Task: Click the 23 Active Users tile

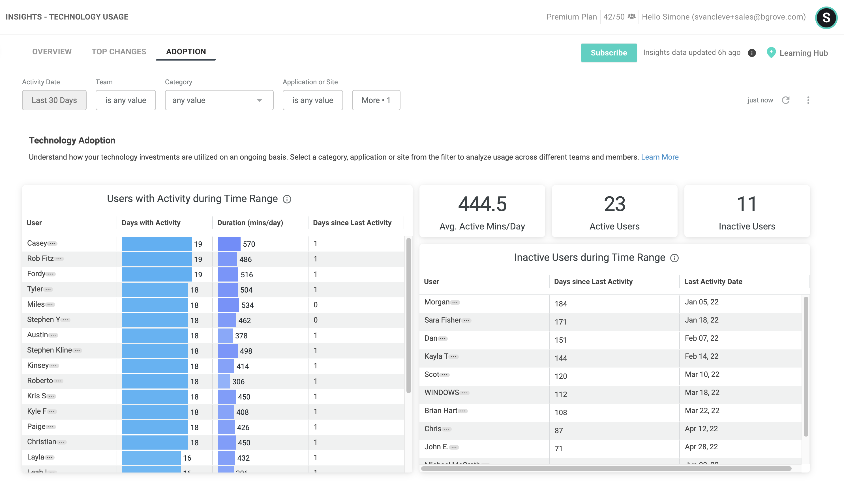Action: click(615, 211)
